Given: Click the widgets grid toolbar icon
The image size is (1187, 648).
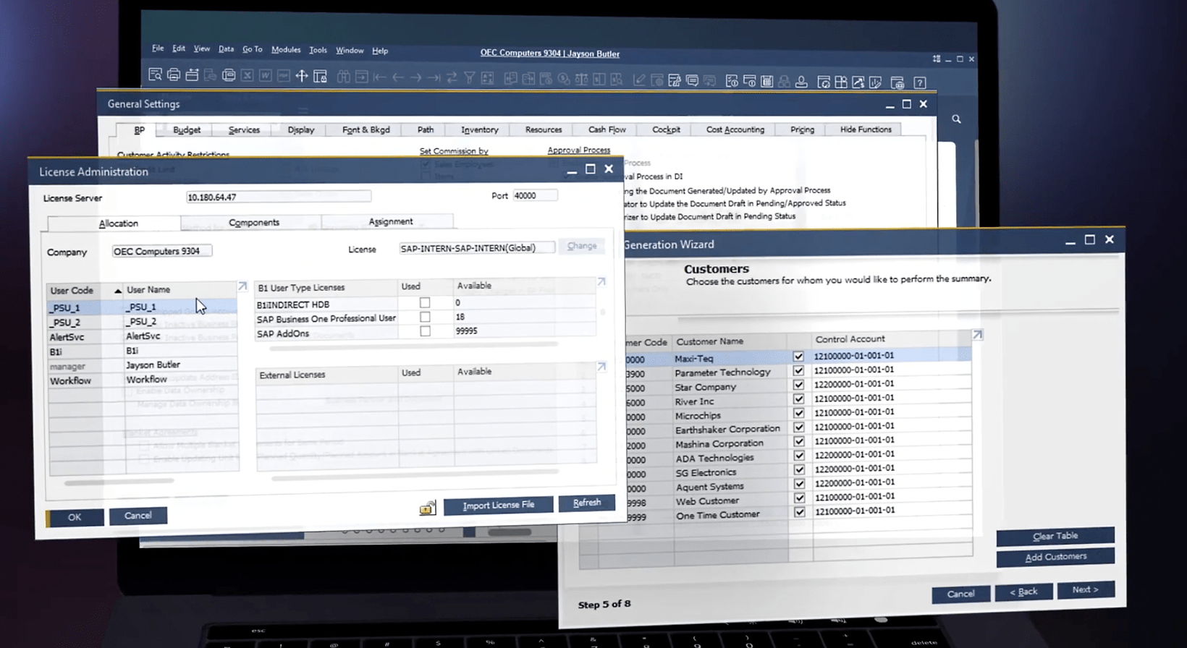Looking at the screenshot, I should [x=841, y=82].
